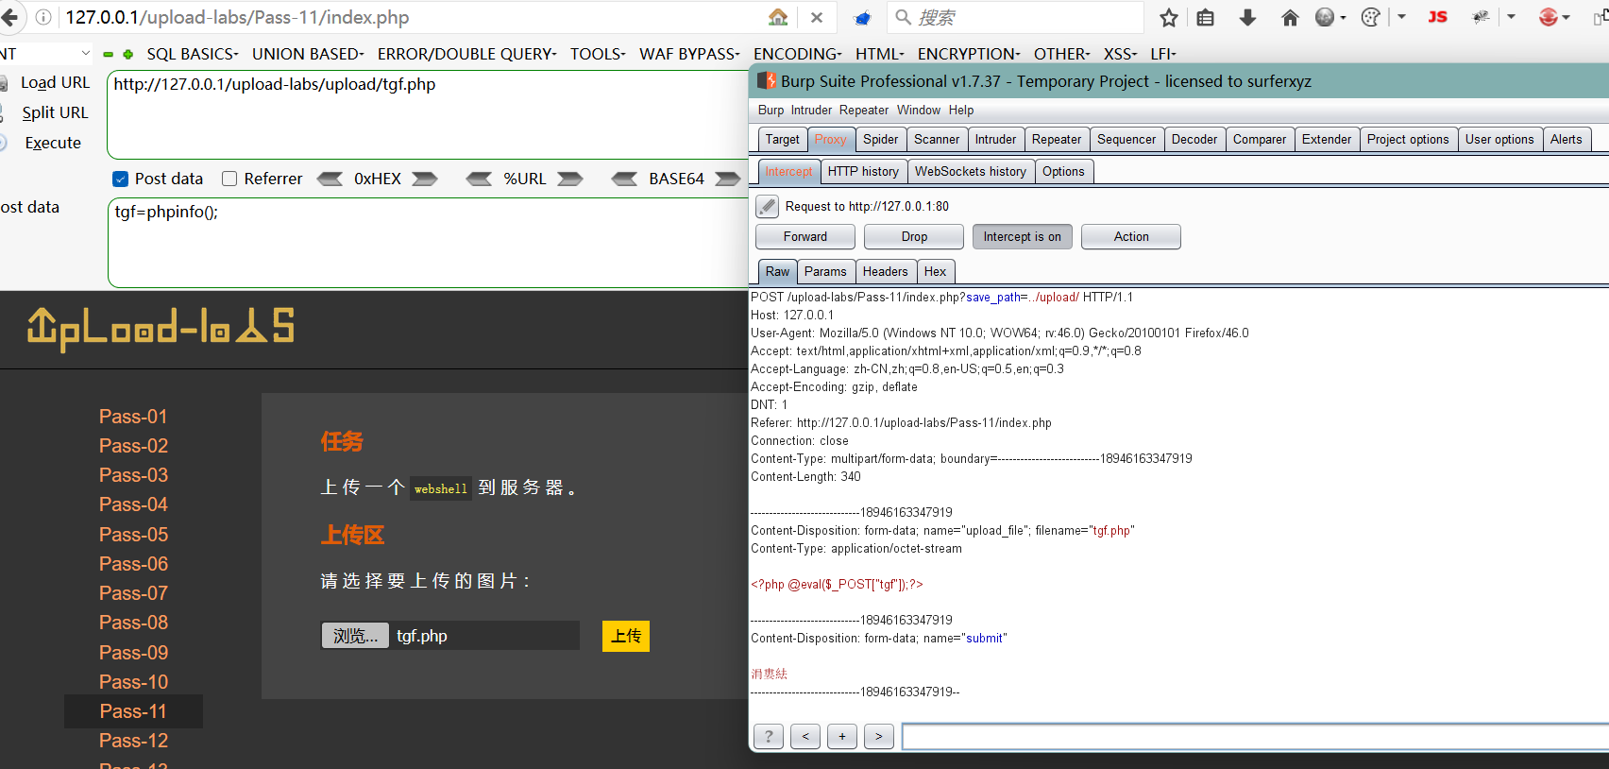Click the spider toolbar icon

point(1481,17)
